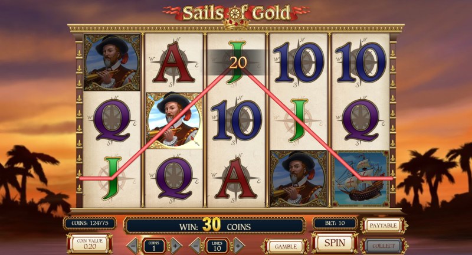The image size is (472, 255).
Task: Click the blue 10 in middle reel
Action: tap(237, 120)
